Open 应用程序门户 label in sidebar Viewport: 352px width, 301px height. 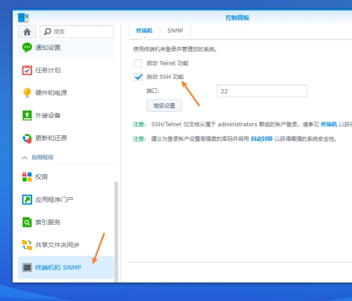[54, 200]
